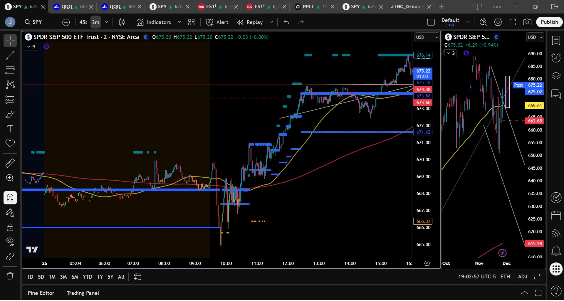Toggle stay in drawing mode

[x=10, y=212]
